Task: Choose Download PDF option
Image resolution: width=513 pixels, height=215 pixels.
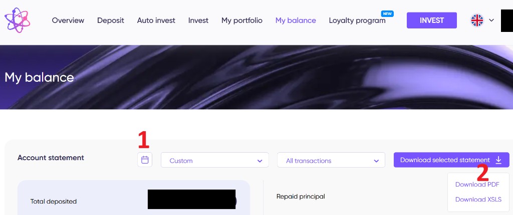Action: [477, 184]
